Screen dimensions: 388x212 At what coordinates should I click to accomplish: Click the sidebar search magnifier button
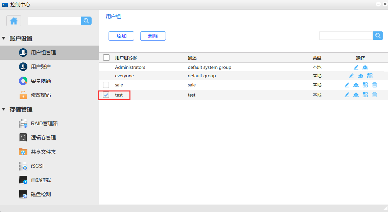tap(86, 21)
